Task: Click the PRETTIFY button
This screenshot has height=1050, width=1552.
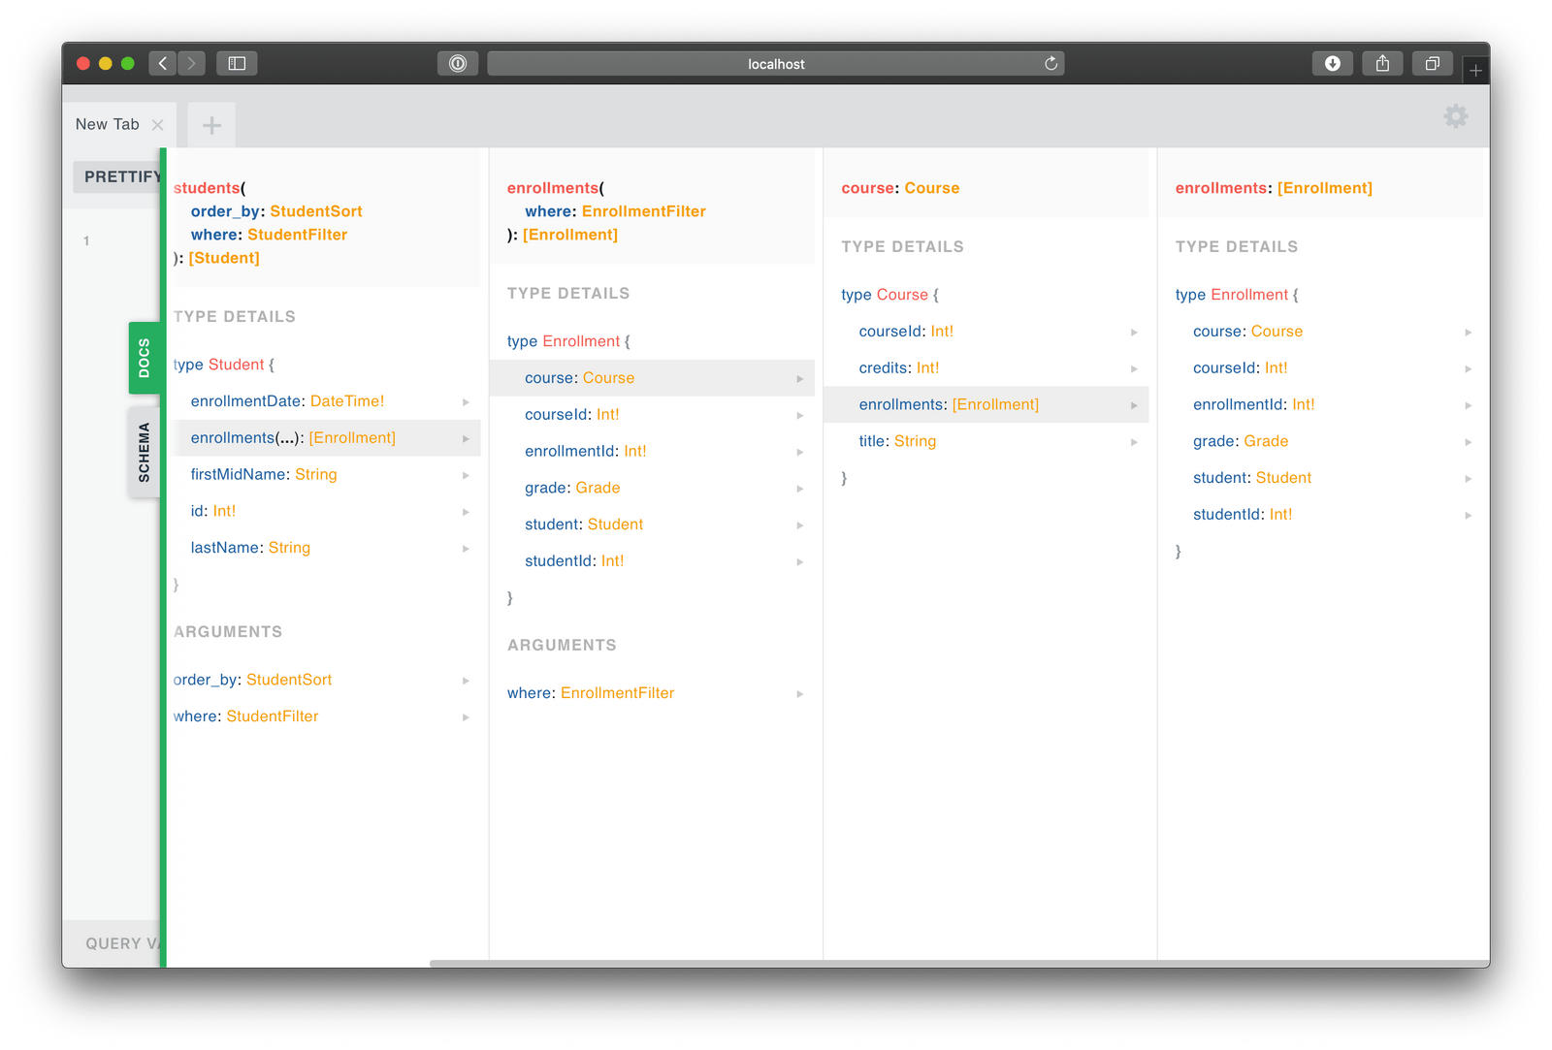Action: point(122,176)
